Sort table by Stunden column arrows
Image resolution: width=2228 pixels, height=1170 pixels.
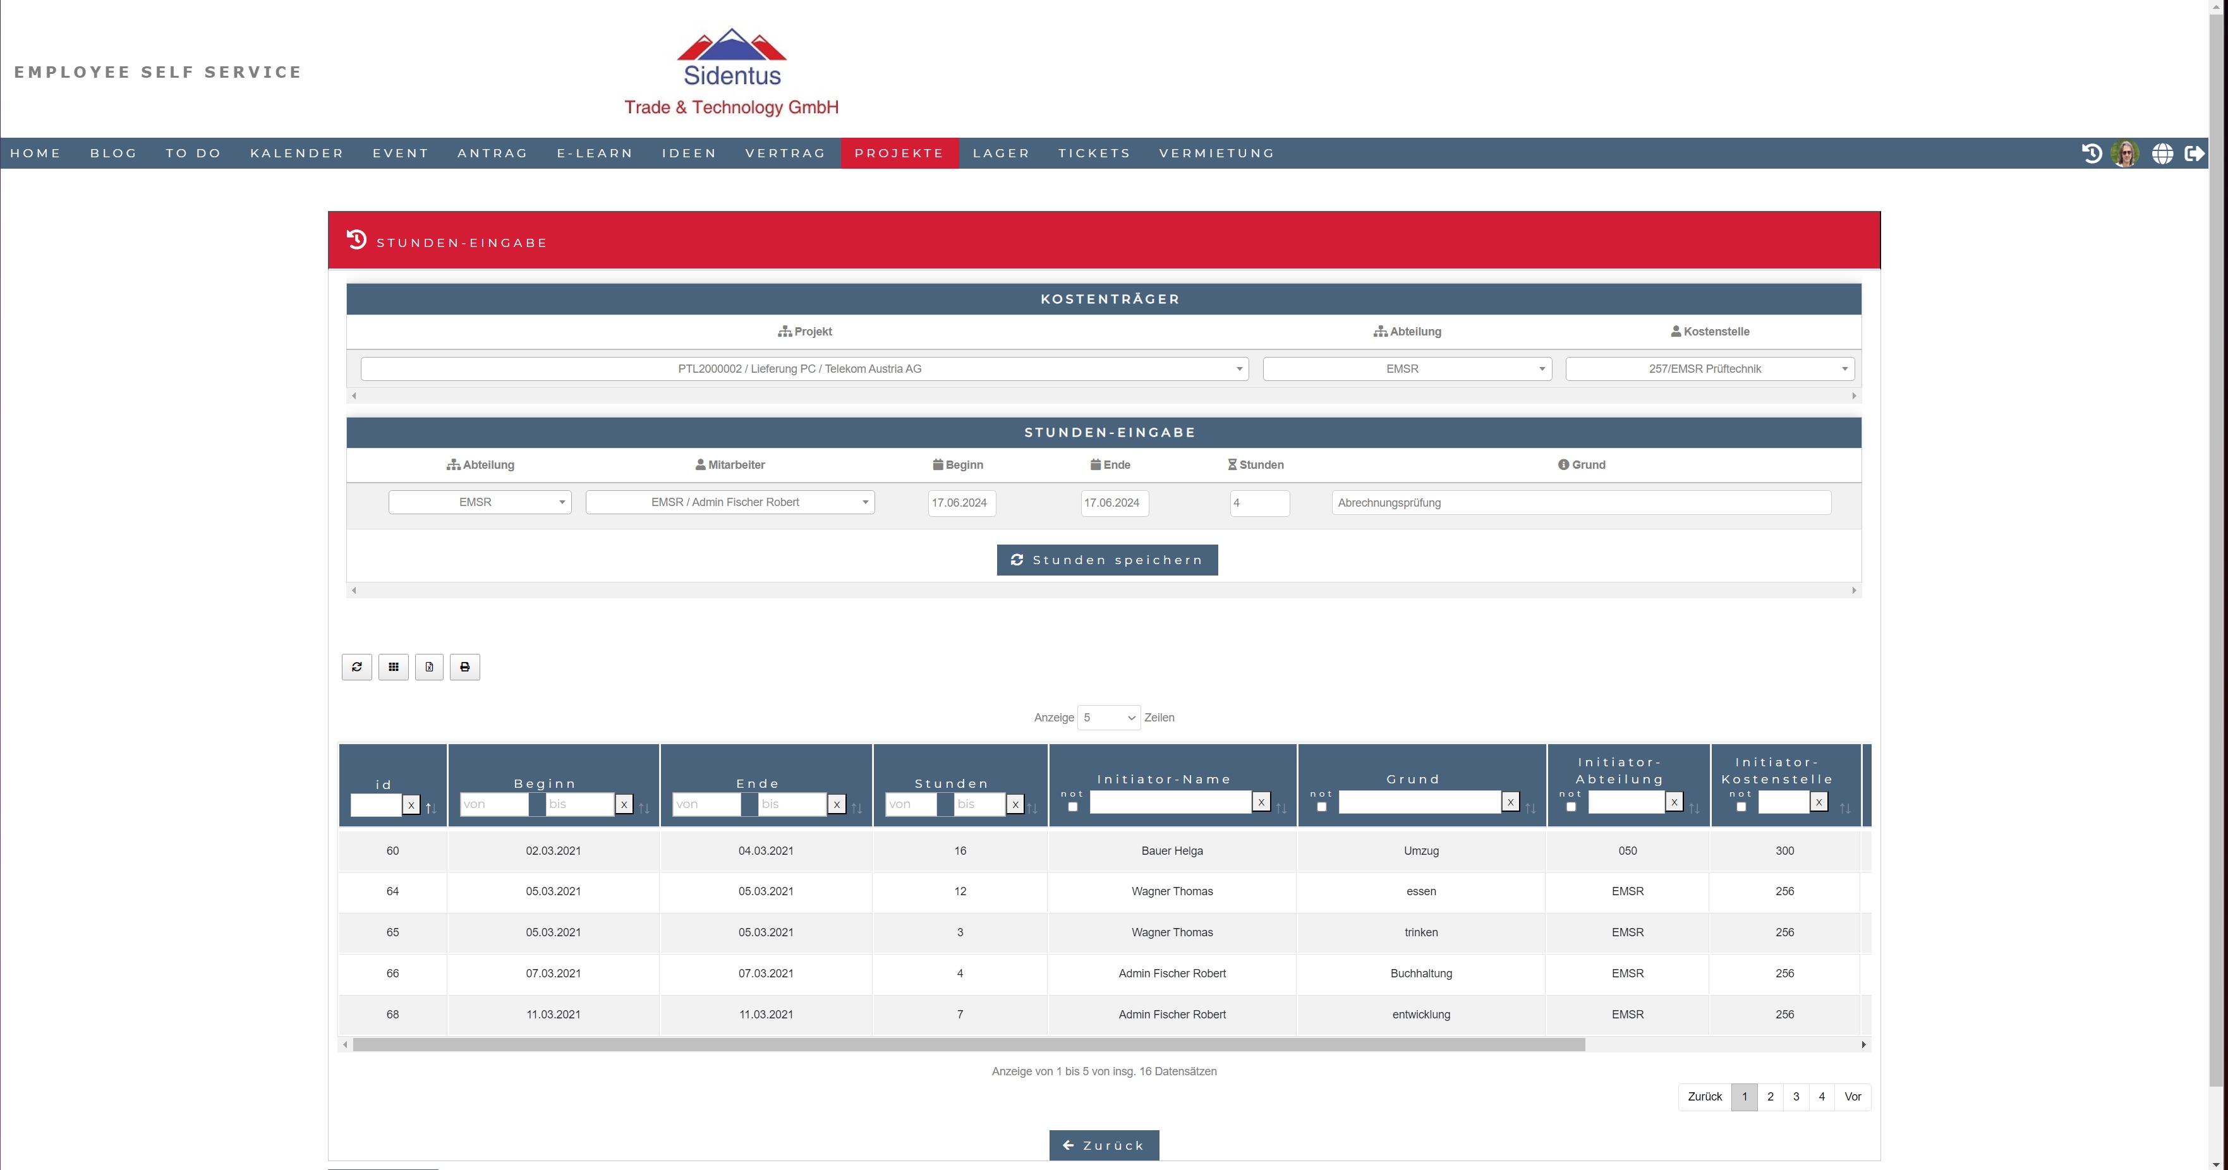[x=1032, y=807]
